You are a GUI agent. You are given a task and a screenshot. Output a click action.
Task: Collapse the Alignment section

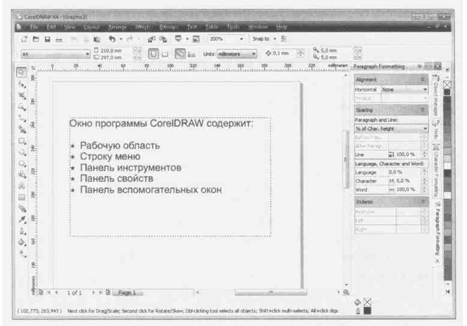423,80
